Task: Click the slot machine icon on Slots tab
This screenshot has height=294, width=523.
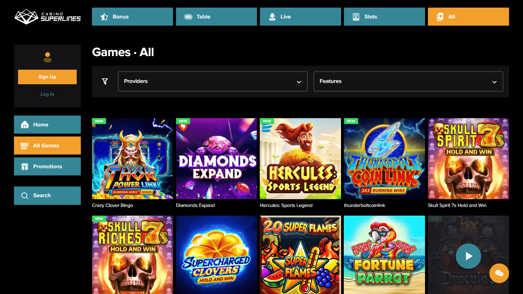Action: 356,17
